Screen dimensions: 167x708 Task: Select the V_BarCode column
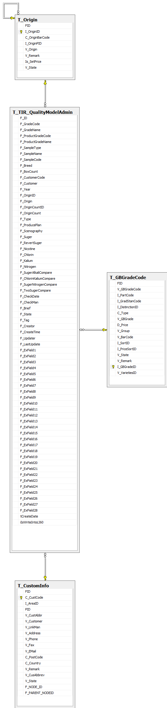(x=137, y=337)
